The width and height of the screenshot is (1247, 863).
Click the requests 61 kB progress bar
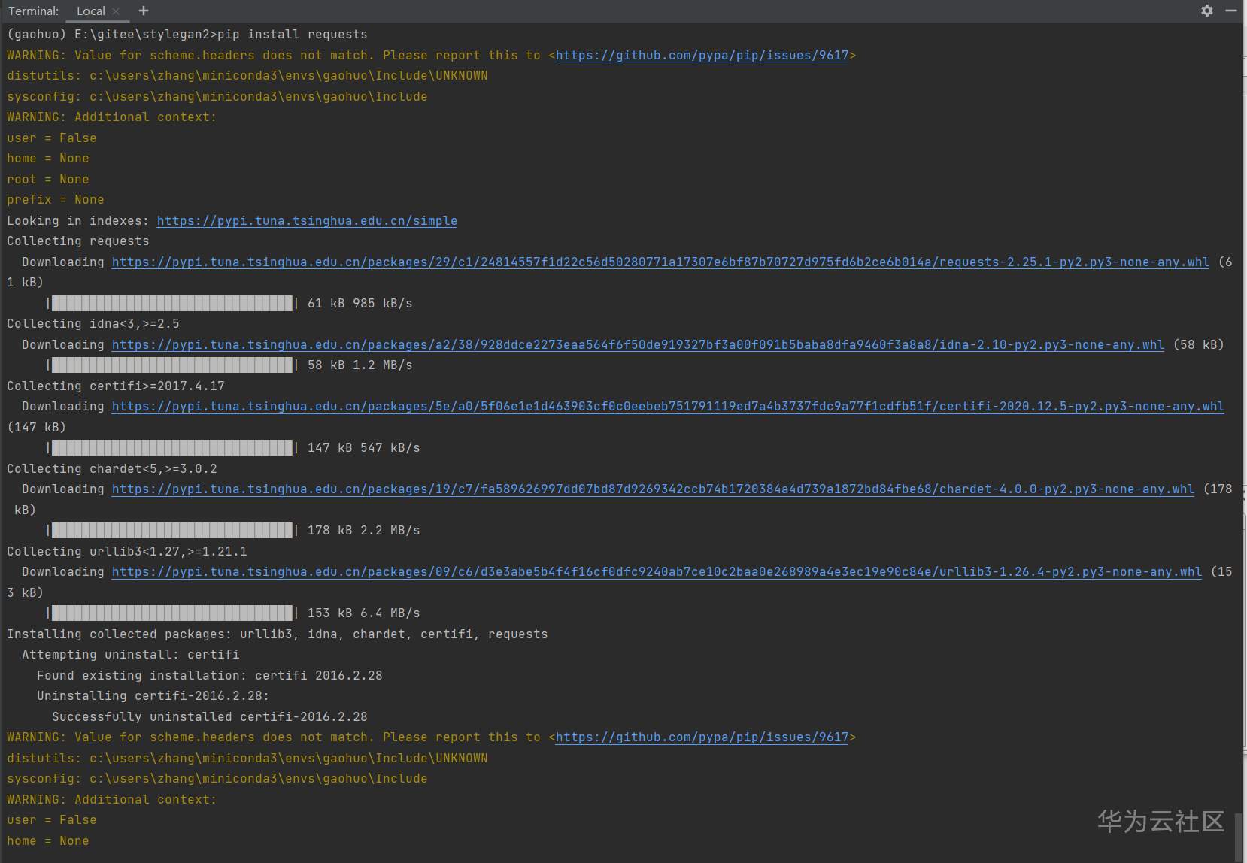[x=171, y=304]
